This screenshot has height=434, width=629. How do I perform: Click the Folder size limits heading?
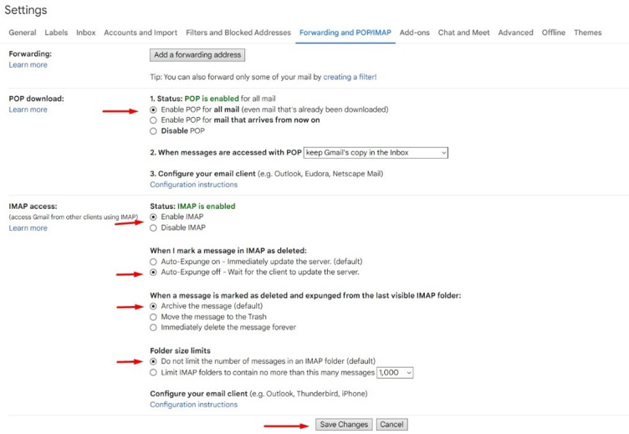180,350
